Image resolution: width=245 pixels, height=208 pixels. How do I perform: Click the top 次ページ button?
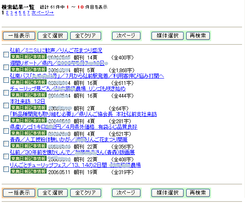(126, 36)
